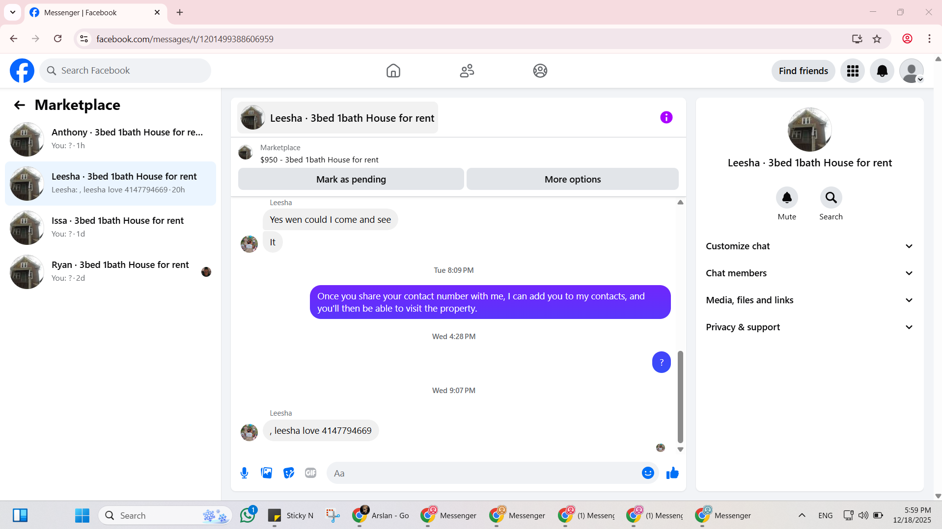The height and width of the screenshot is (529, 942).
Task: Bookmark this page with the star
Action: pos(877,39)
